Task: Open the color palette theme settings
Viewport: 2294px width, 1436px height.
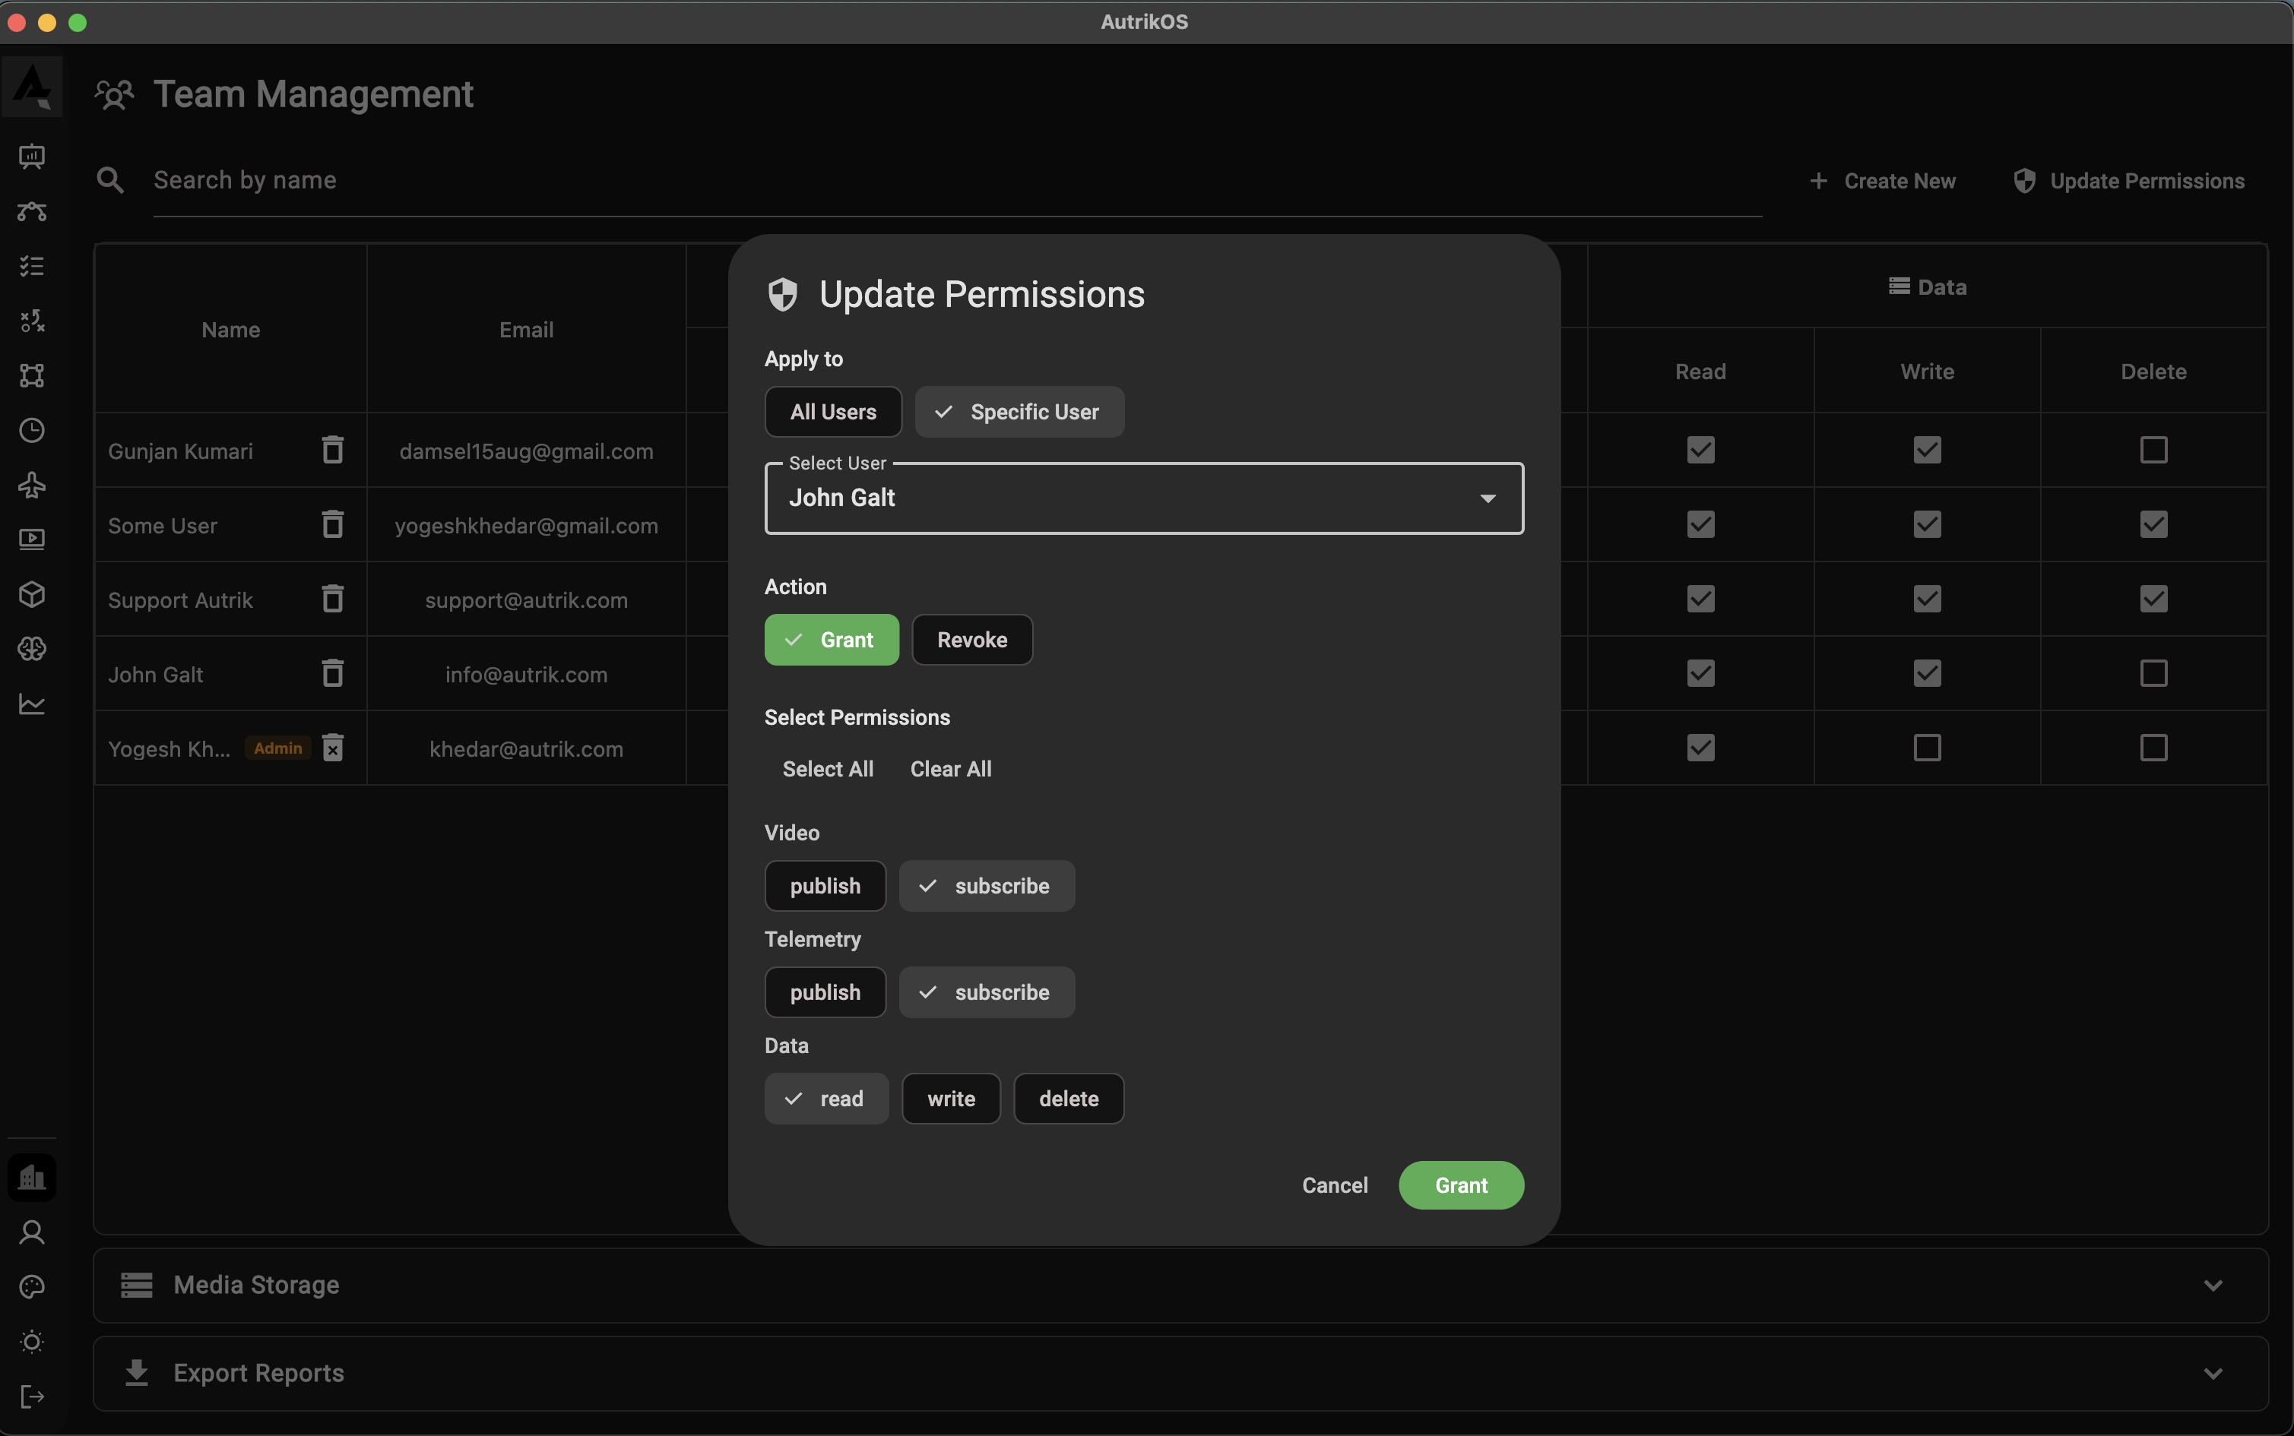Action: coord(32,1287)
